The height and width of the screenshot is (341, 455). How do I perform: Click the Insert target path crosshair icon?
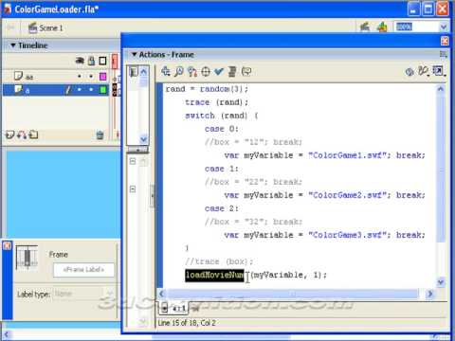click(x=206, y=72)
